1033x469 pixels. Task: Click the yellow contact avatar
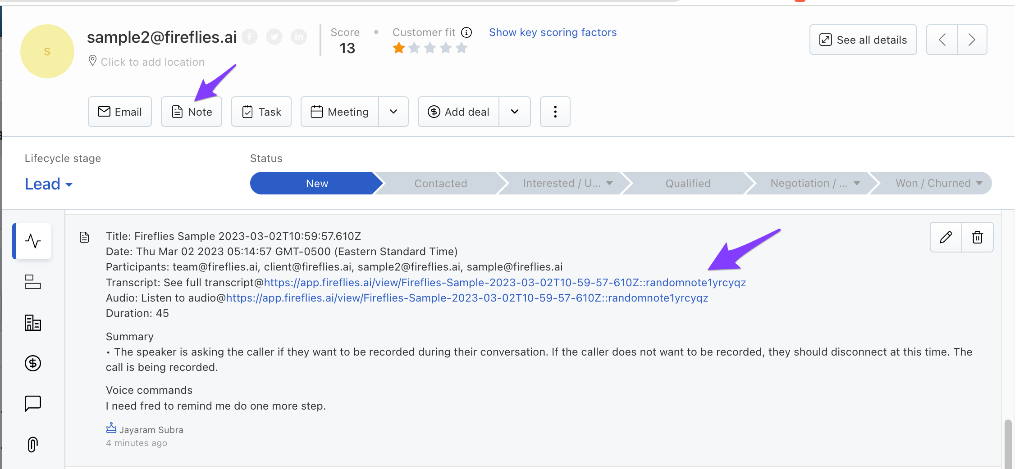(x=47, y=51)
